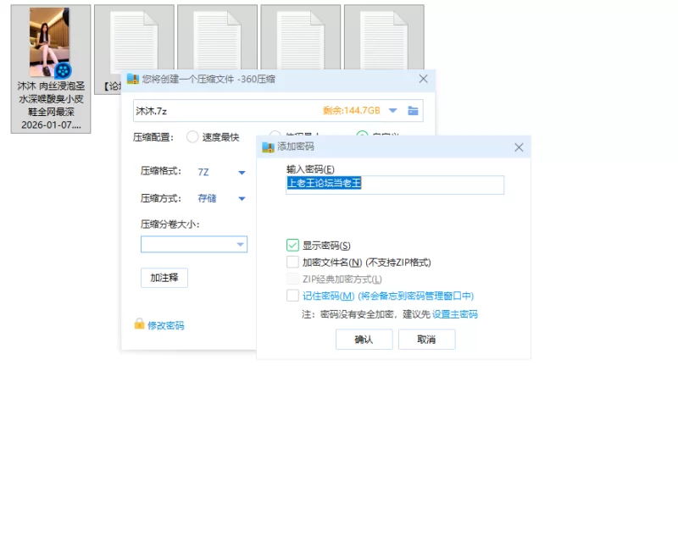This screenshot has height=542, width=678.
Task: Close the 360压缩 create archive dialog
Action: tap(423, 79)
